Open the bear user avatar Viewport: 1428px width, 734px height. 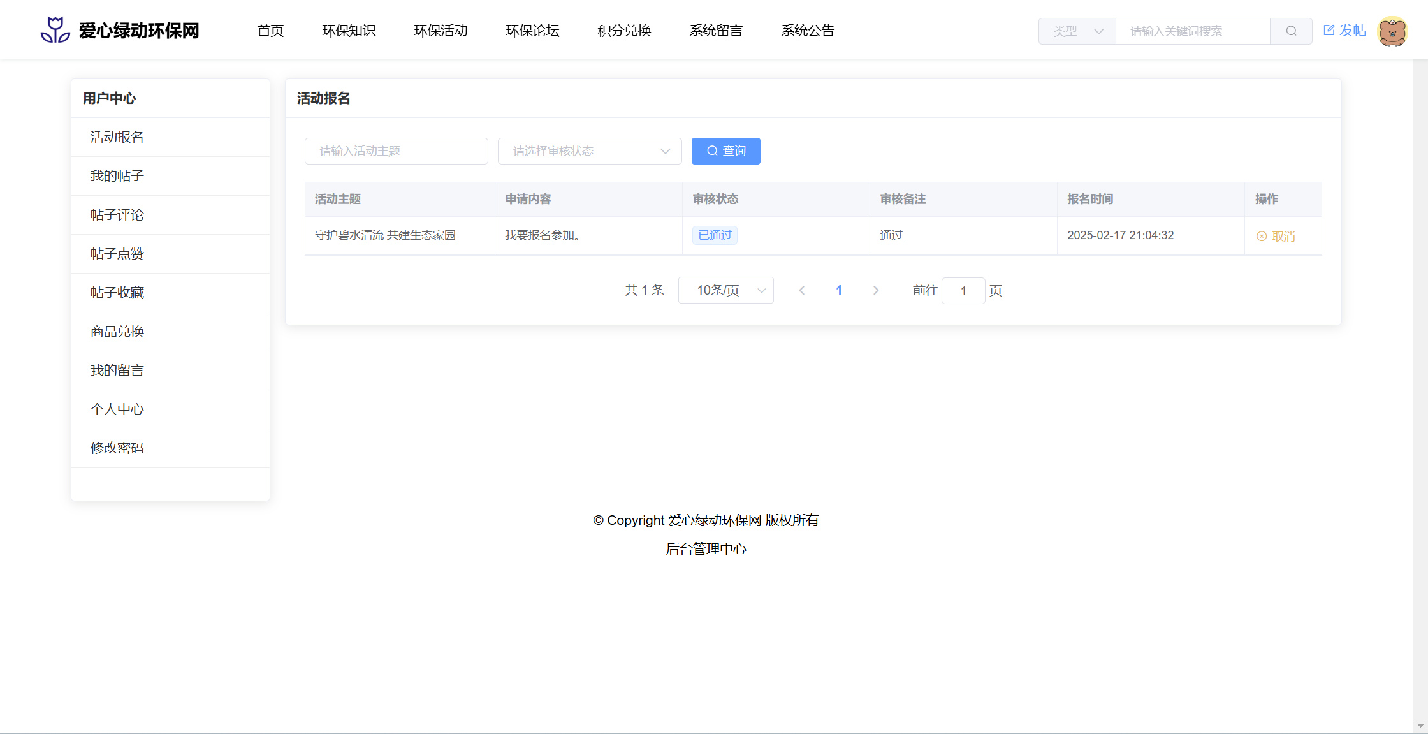pyautogui.click(x=1392, y=31)
